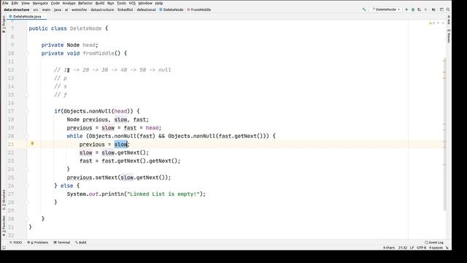Open the IDE settings icon

[x=441, y=9]
